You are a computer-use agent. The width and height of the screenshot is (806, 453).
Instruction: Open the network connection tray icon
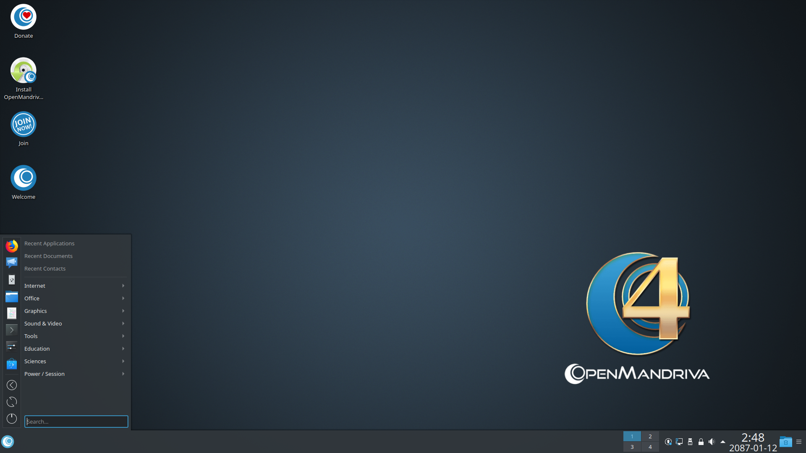coord(679,442)
